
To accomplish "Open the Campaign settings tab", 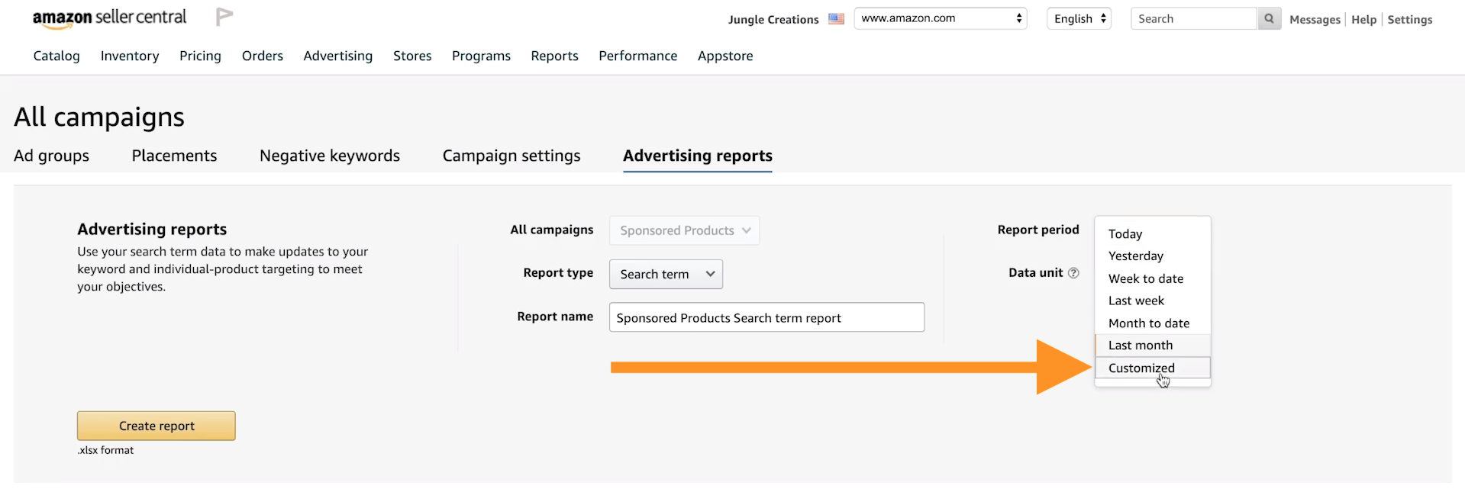I will click(x=511, y=156).
